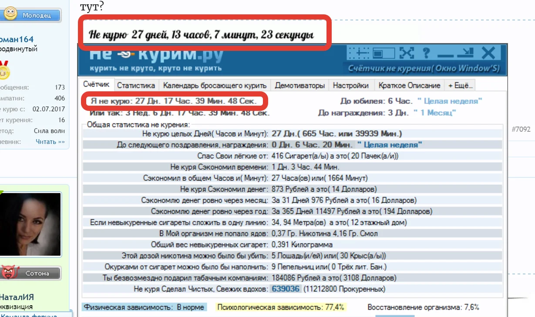The height and width of the screenshot is (317, 535).
Task: Open Календарь бросающего курить tab
Action: point(215,85)
